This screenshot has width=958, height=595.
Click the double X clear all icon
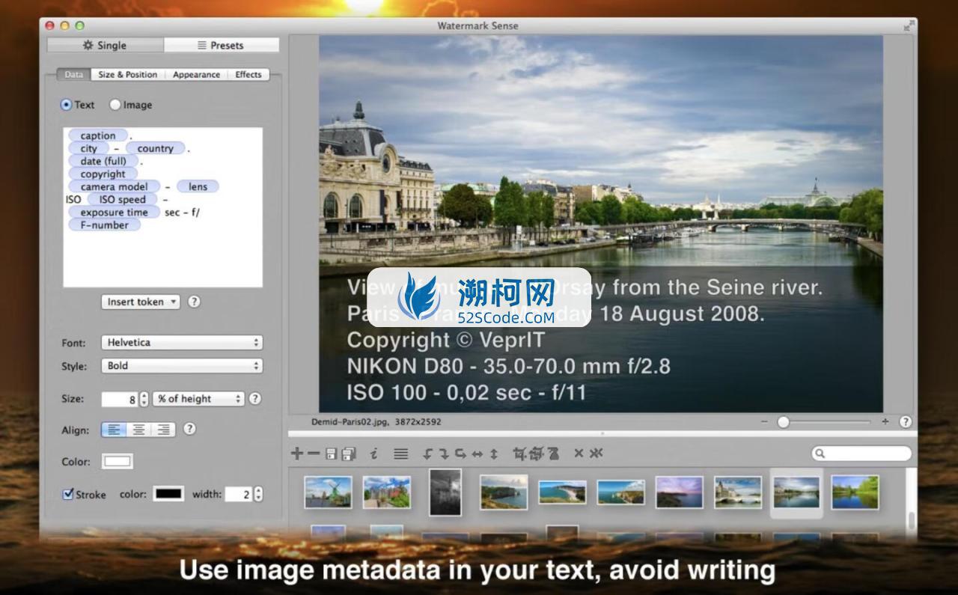[x=596, y=454]
